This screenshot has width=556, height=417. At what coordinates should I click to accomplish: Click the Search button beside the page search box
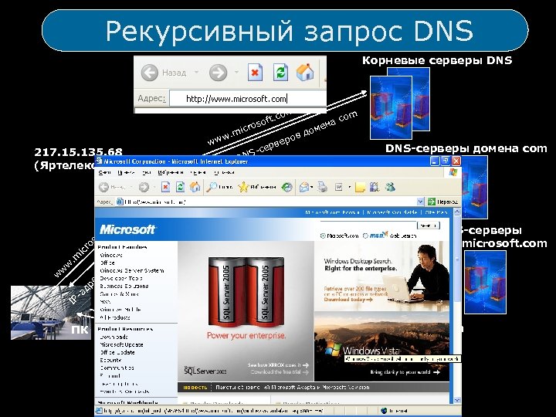click(x=429, y=225)
